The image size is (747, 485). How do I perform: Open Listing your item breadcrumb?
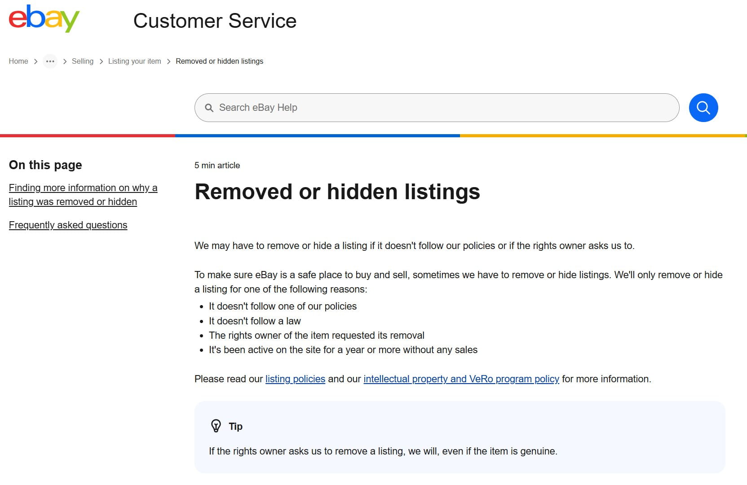coord(134,61)
